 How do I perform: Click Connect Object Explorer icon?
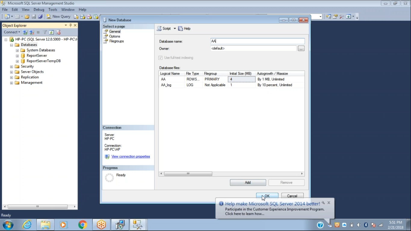pos(25,32)
